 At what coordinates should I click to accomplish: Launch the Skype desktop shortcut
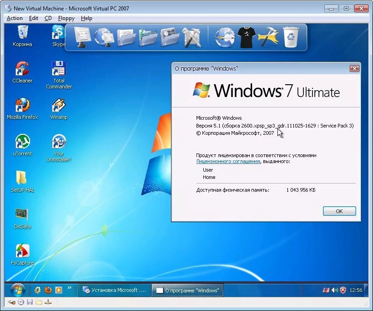click(59, 36)
